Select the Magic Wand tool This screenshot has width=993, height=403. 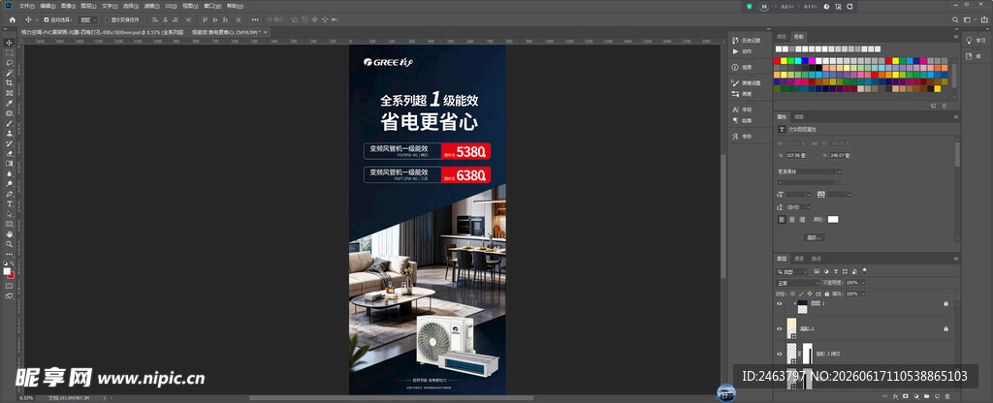[9, 73]
